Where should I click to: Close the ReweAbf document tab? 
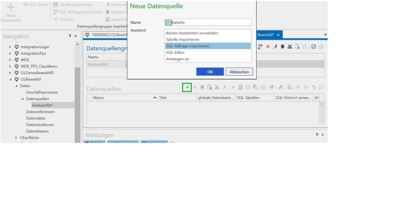tap(278, 35)
